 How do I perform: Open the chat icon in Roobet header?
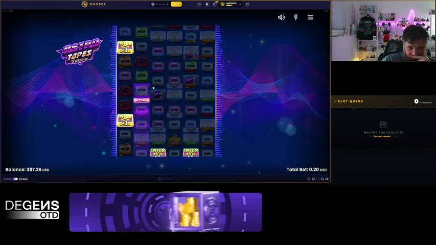point(247,4)
